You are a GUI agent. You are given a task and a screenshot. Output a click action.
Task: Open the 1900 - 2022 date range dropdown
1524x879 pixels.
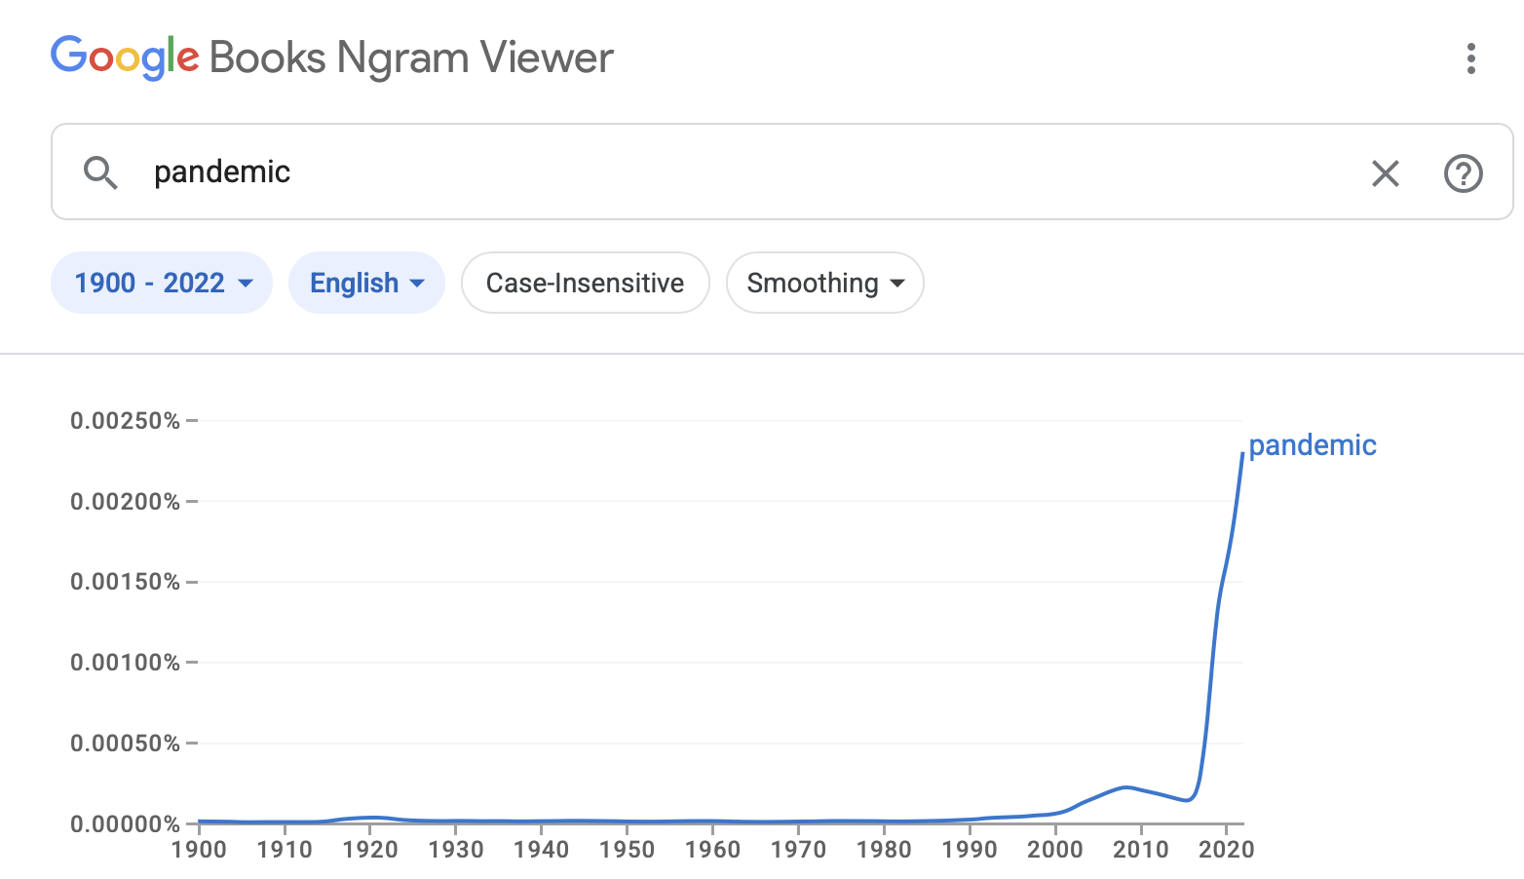tap(162, 283)
